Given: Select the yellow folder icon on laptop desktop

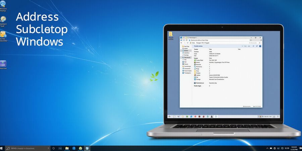Looking at the screenshot, I should [x=171, y=34].
